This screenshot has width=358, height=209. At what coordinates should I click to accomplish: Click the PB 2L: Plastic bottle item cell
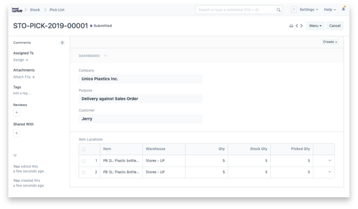pyautogui.click(x=121, y=161)
